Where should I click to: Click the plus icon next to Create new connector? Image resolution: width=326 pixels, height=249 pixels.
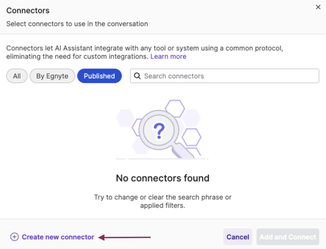point(14,237)
